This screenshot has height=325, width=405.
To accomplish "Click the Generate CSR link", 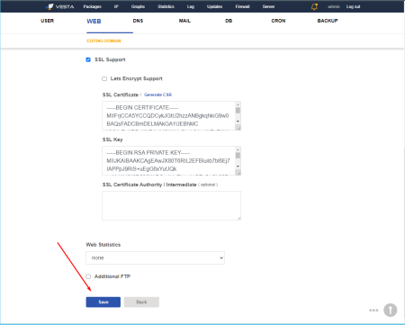I will point(158,95).
